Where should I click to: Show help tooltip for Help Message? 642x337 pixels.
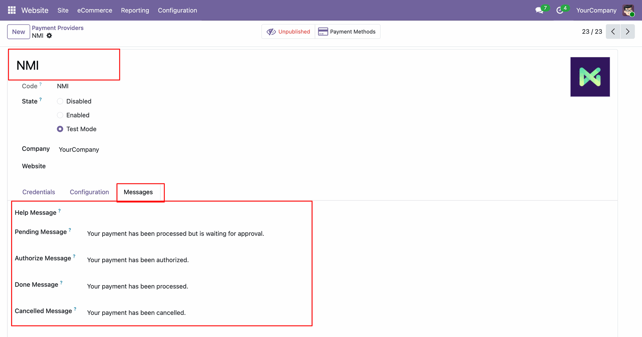pyautogui.click(x=60, y=211)
